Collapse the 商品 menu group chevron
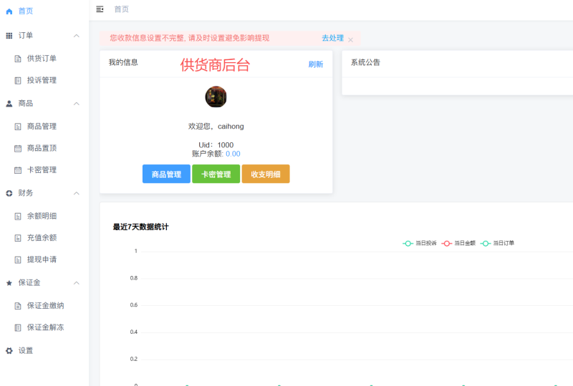The width and height of the screenshot is (573, 386). [x=77, y=104]
